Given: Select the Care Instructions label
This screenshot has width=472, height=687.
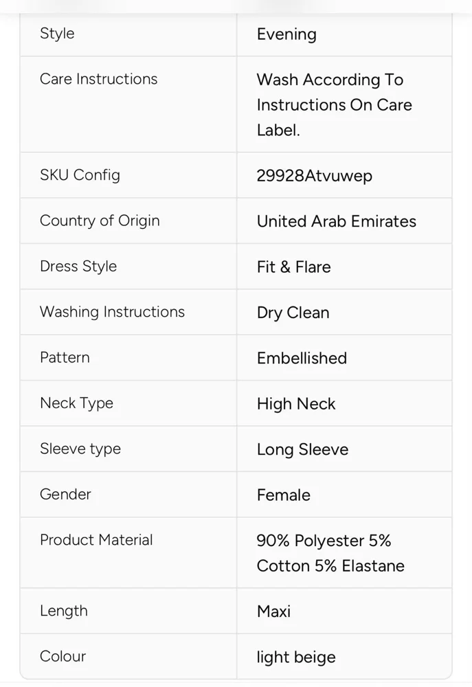Looking at the screenshot, I should coord(99,79).
